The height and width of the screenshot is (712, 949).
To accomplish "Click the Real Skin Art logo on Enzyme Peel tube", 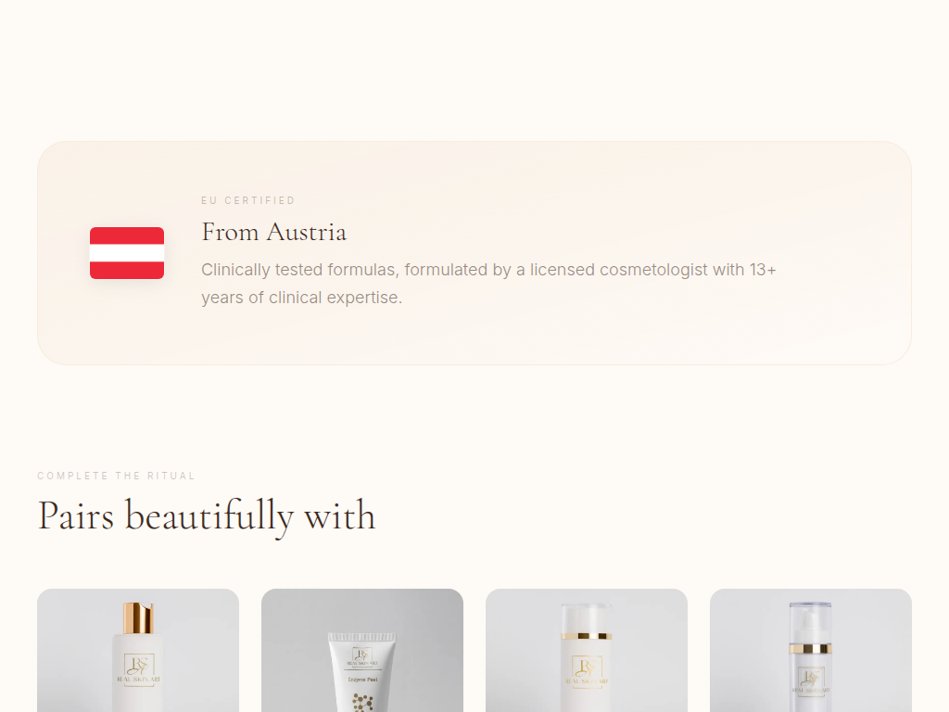I will (x=362, y=657).
